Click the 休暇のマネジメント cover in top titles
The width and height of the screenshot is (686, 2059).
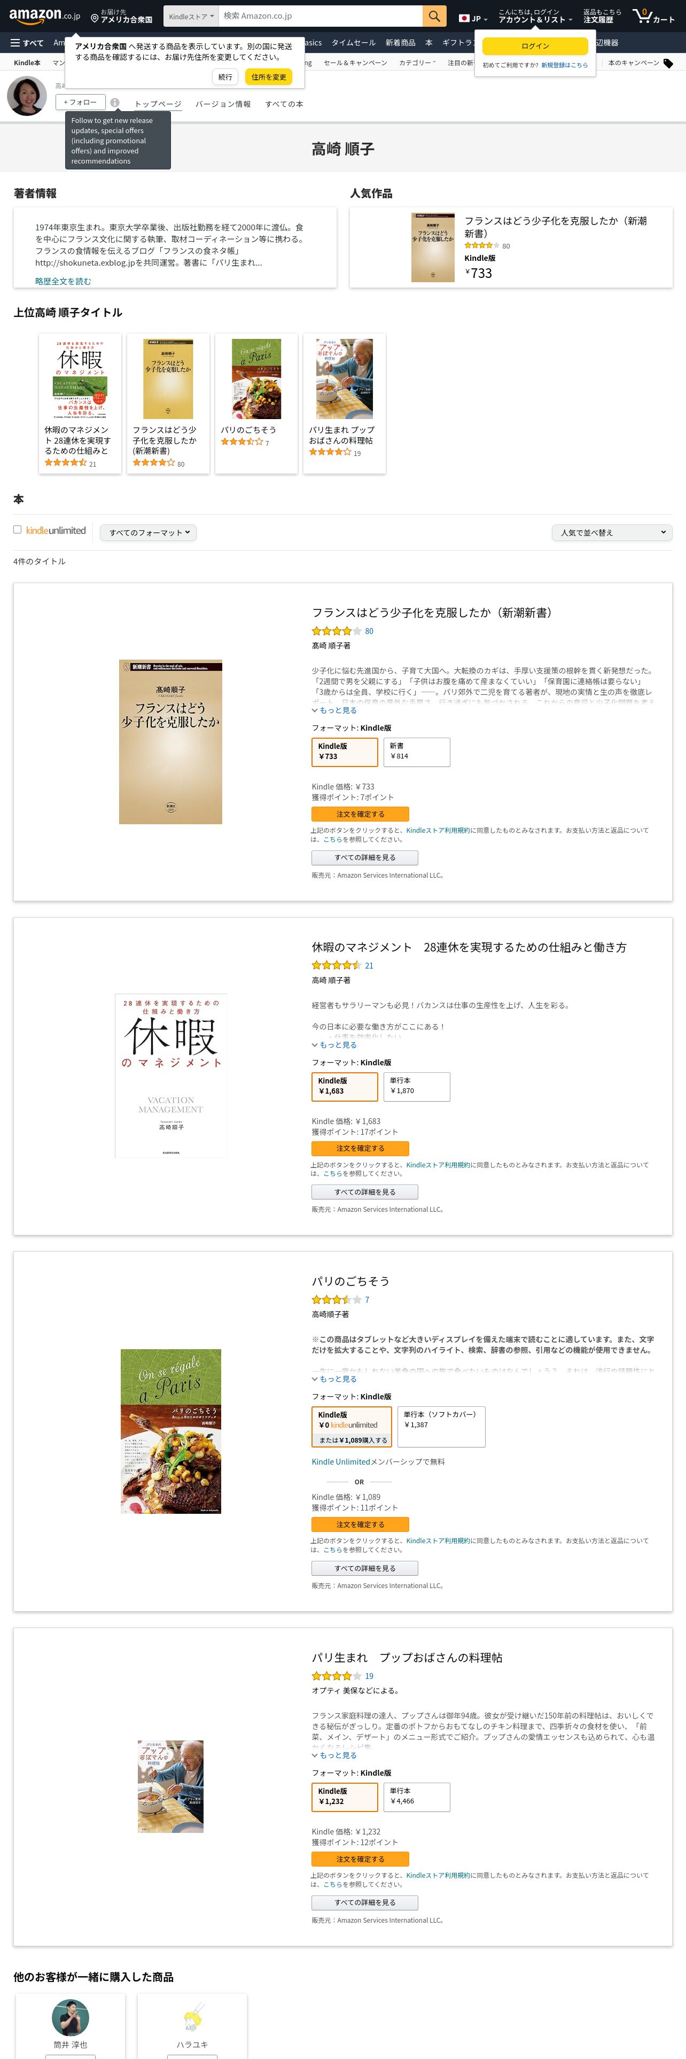80,380
